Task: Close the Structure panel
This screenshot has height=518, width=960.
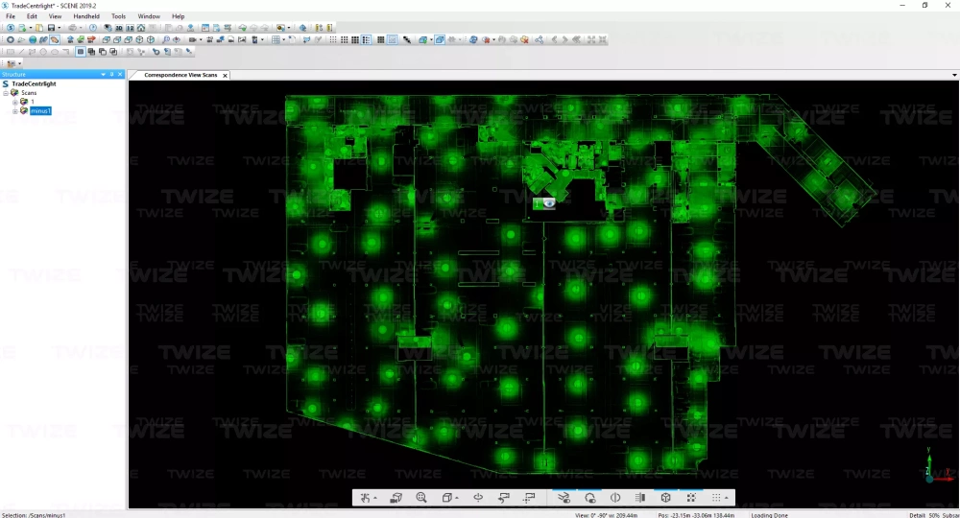Action: (120, 74)
